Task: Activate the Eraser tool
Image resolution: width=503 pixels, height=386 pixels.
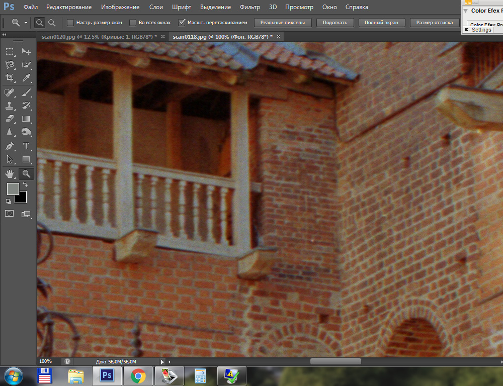Action: tap(10, 119)
